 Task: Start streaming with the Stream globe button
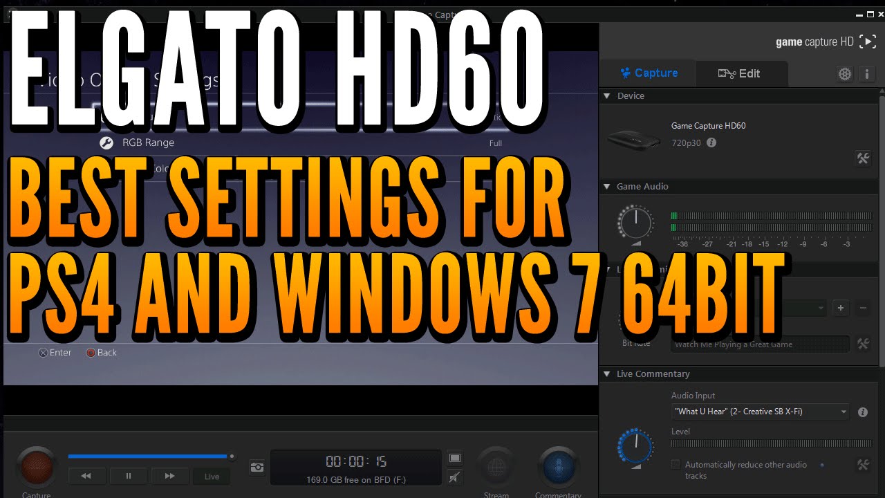496,468
